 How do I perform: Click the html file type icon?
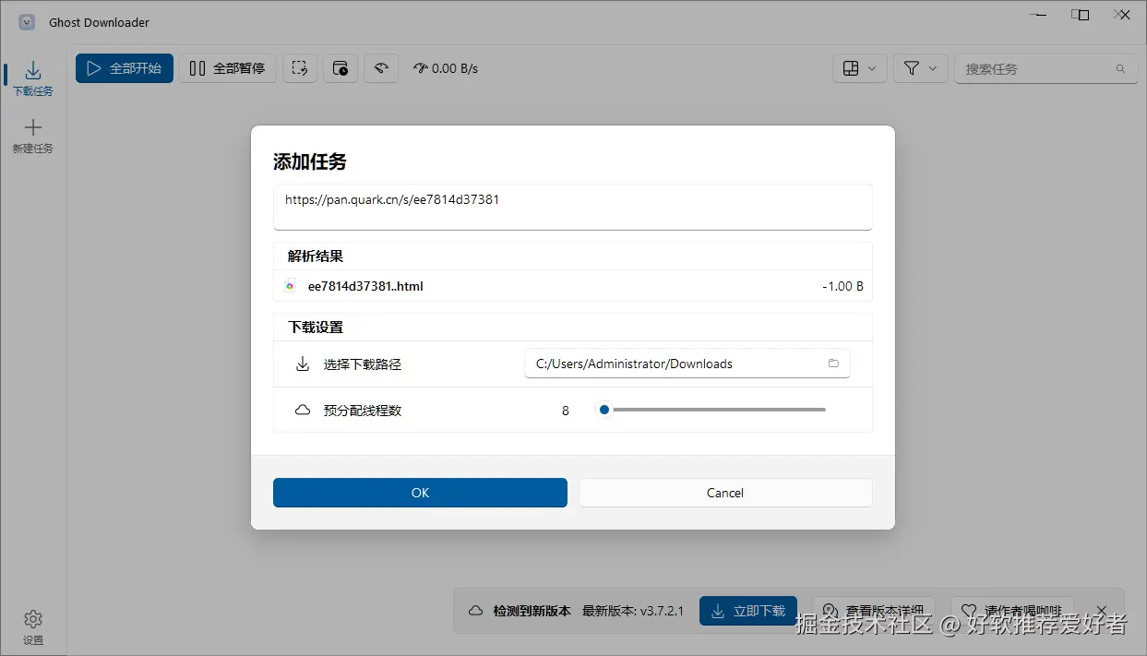tap(290, 286)
